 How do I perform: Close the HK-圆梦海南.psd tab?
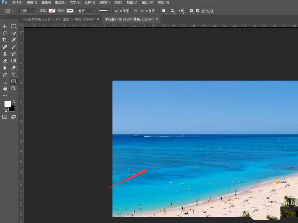98,19
